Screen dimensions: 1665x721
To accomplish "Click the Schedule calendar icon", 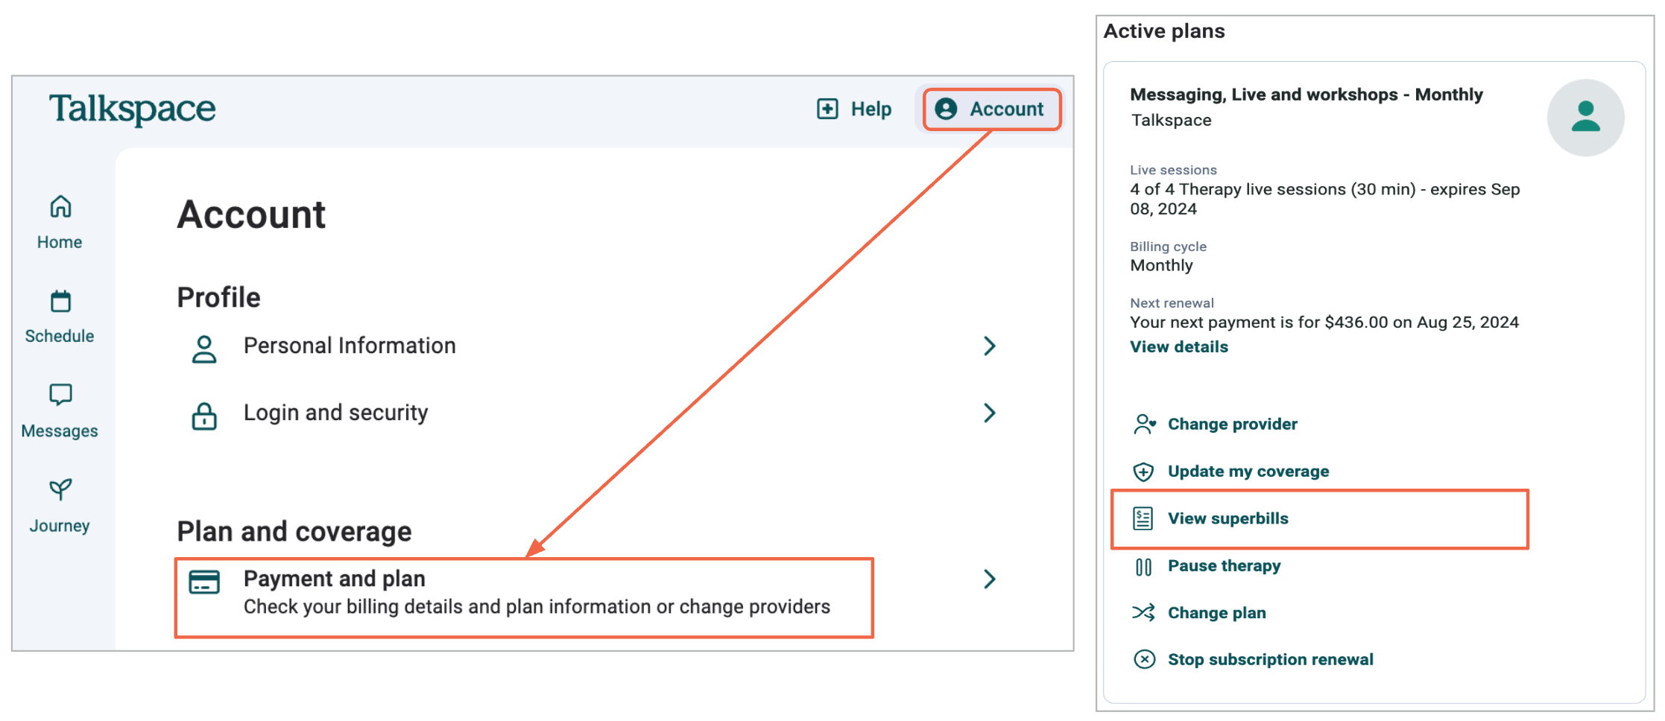I will point(60,301).
